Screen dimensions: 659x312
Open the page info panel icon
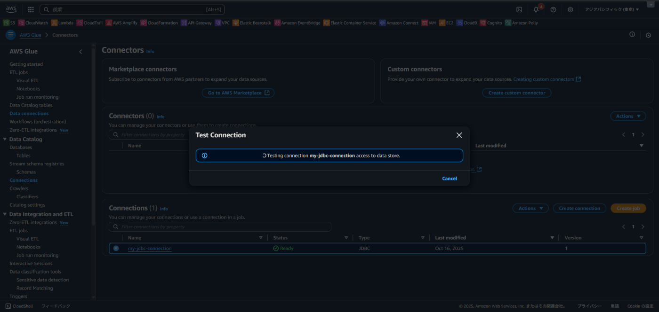point(632,35)
